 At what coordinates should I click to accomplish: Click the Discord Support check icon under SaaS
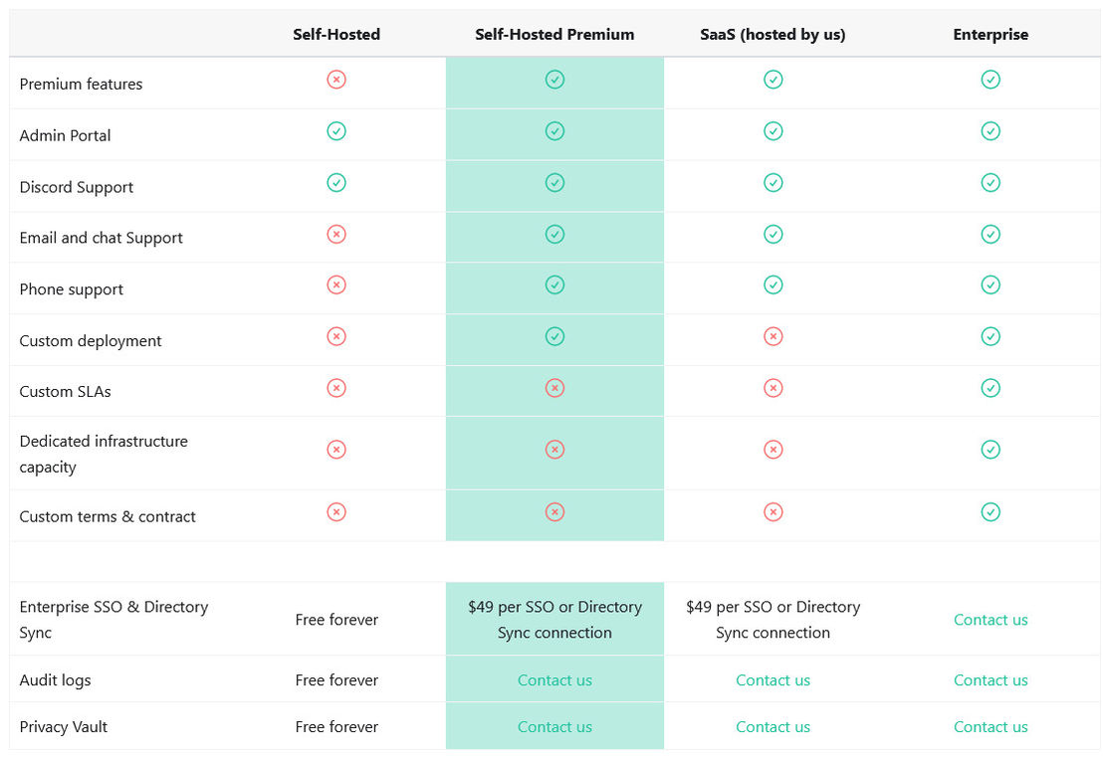tap(773, 183)
